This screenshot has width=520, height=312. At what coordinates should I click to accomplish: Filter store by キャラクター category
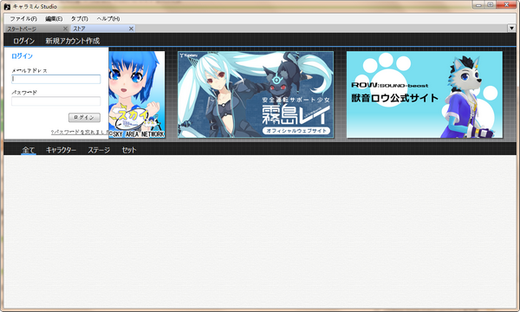point(61,150)
